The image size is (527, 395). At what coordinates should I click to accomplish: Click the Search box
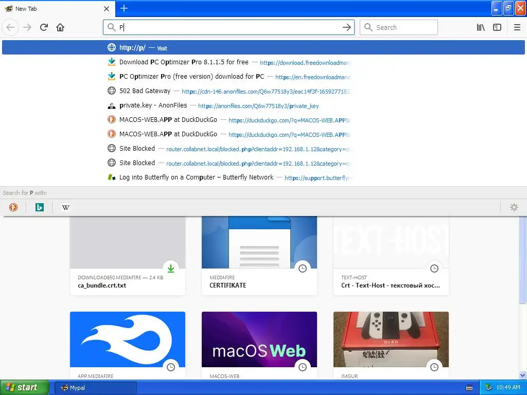[399, 27]
